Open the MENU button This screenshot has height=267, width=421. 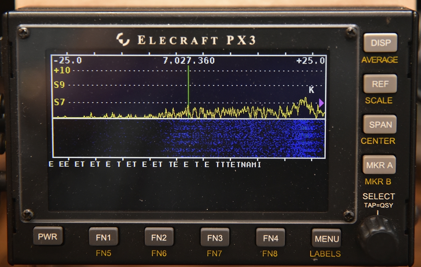tap(326, 238)
